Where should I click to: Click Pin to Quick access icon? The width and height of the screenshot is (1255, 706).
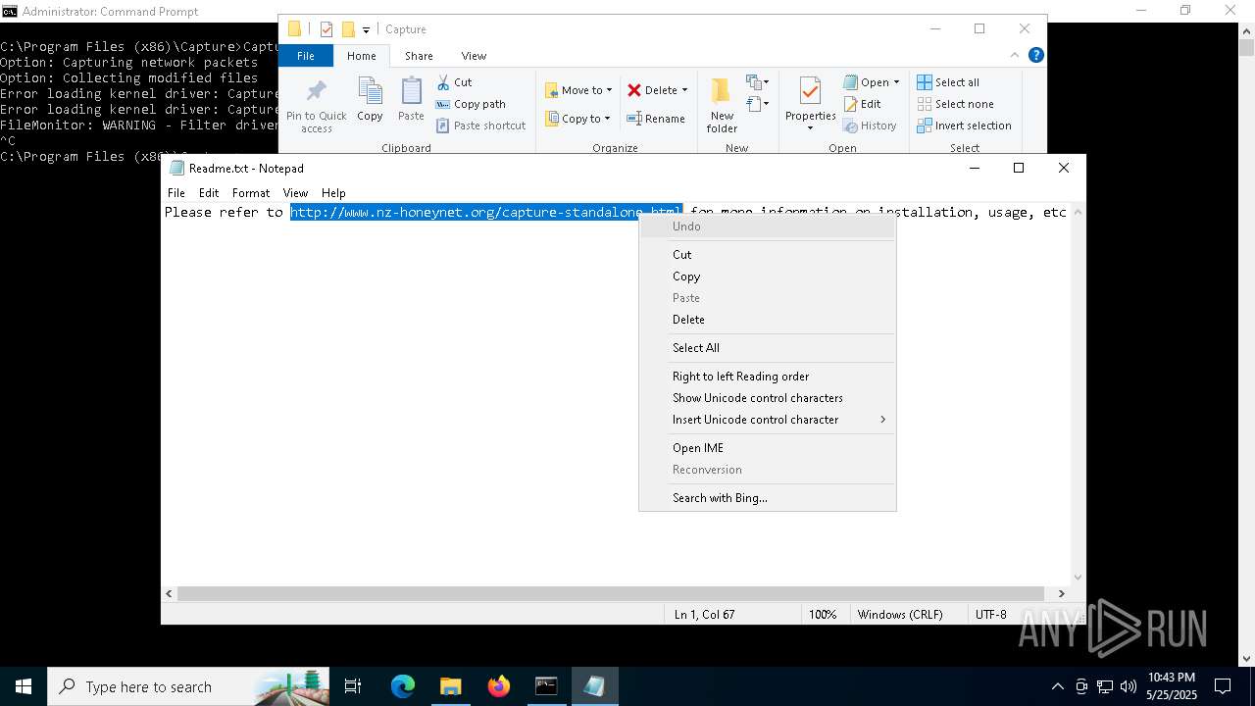click(316, 92)
